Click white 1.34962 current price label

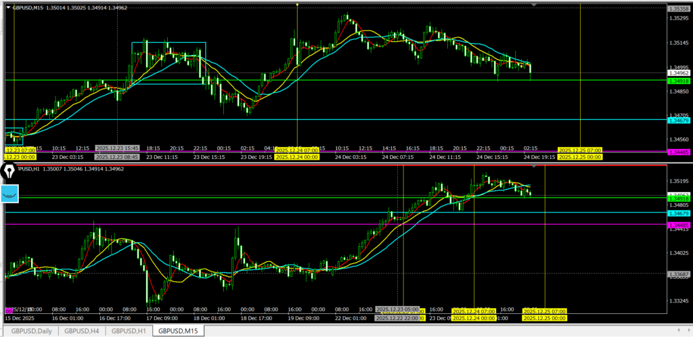[678, 72]
